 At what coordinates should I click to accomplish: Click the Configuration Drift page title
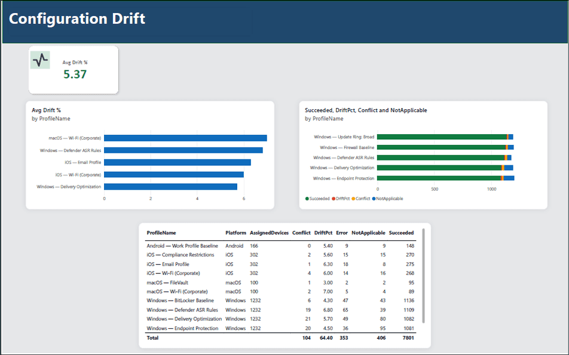pos(77,19)
